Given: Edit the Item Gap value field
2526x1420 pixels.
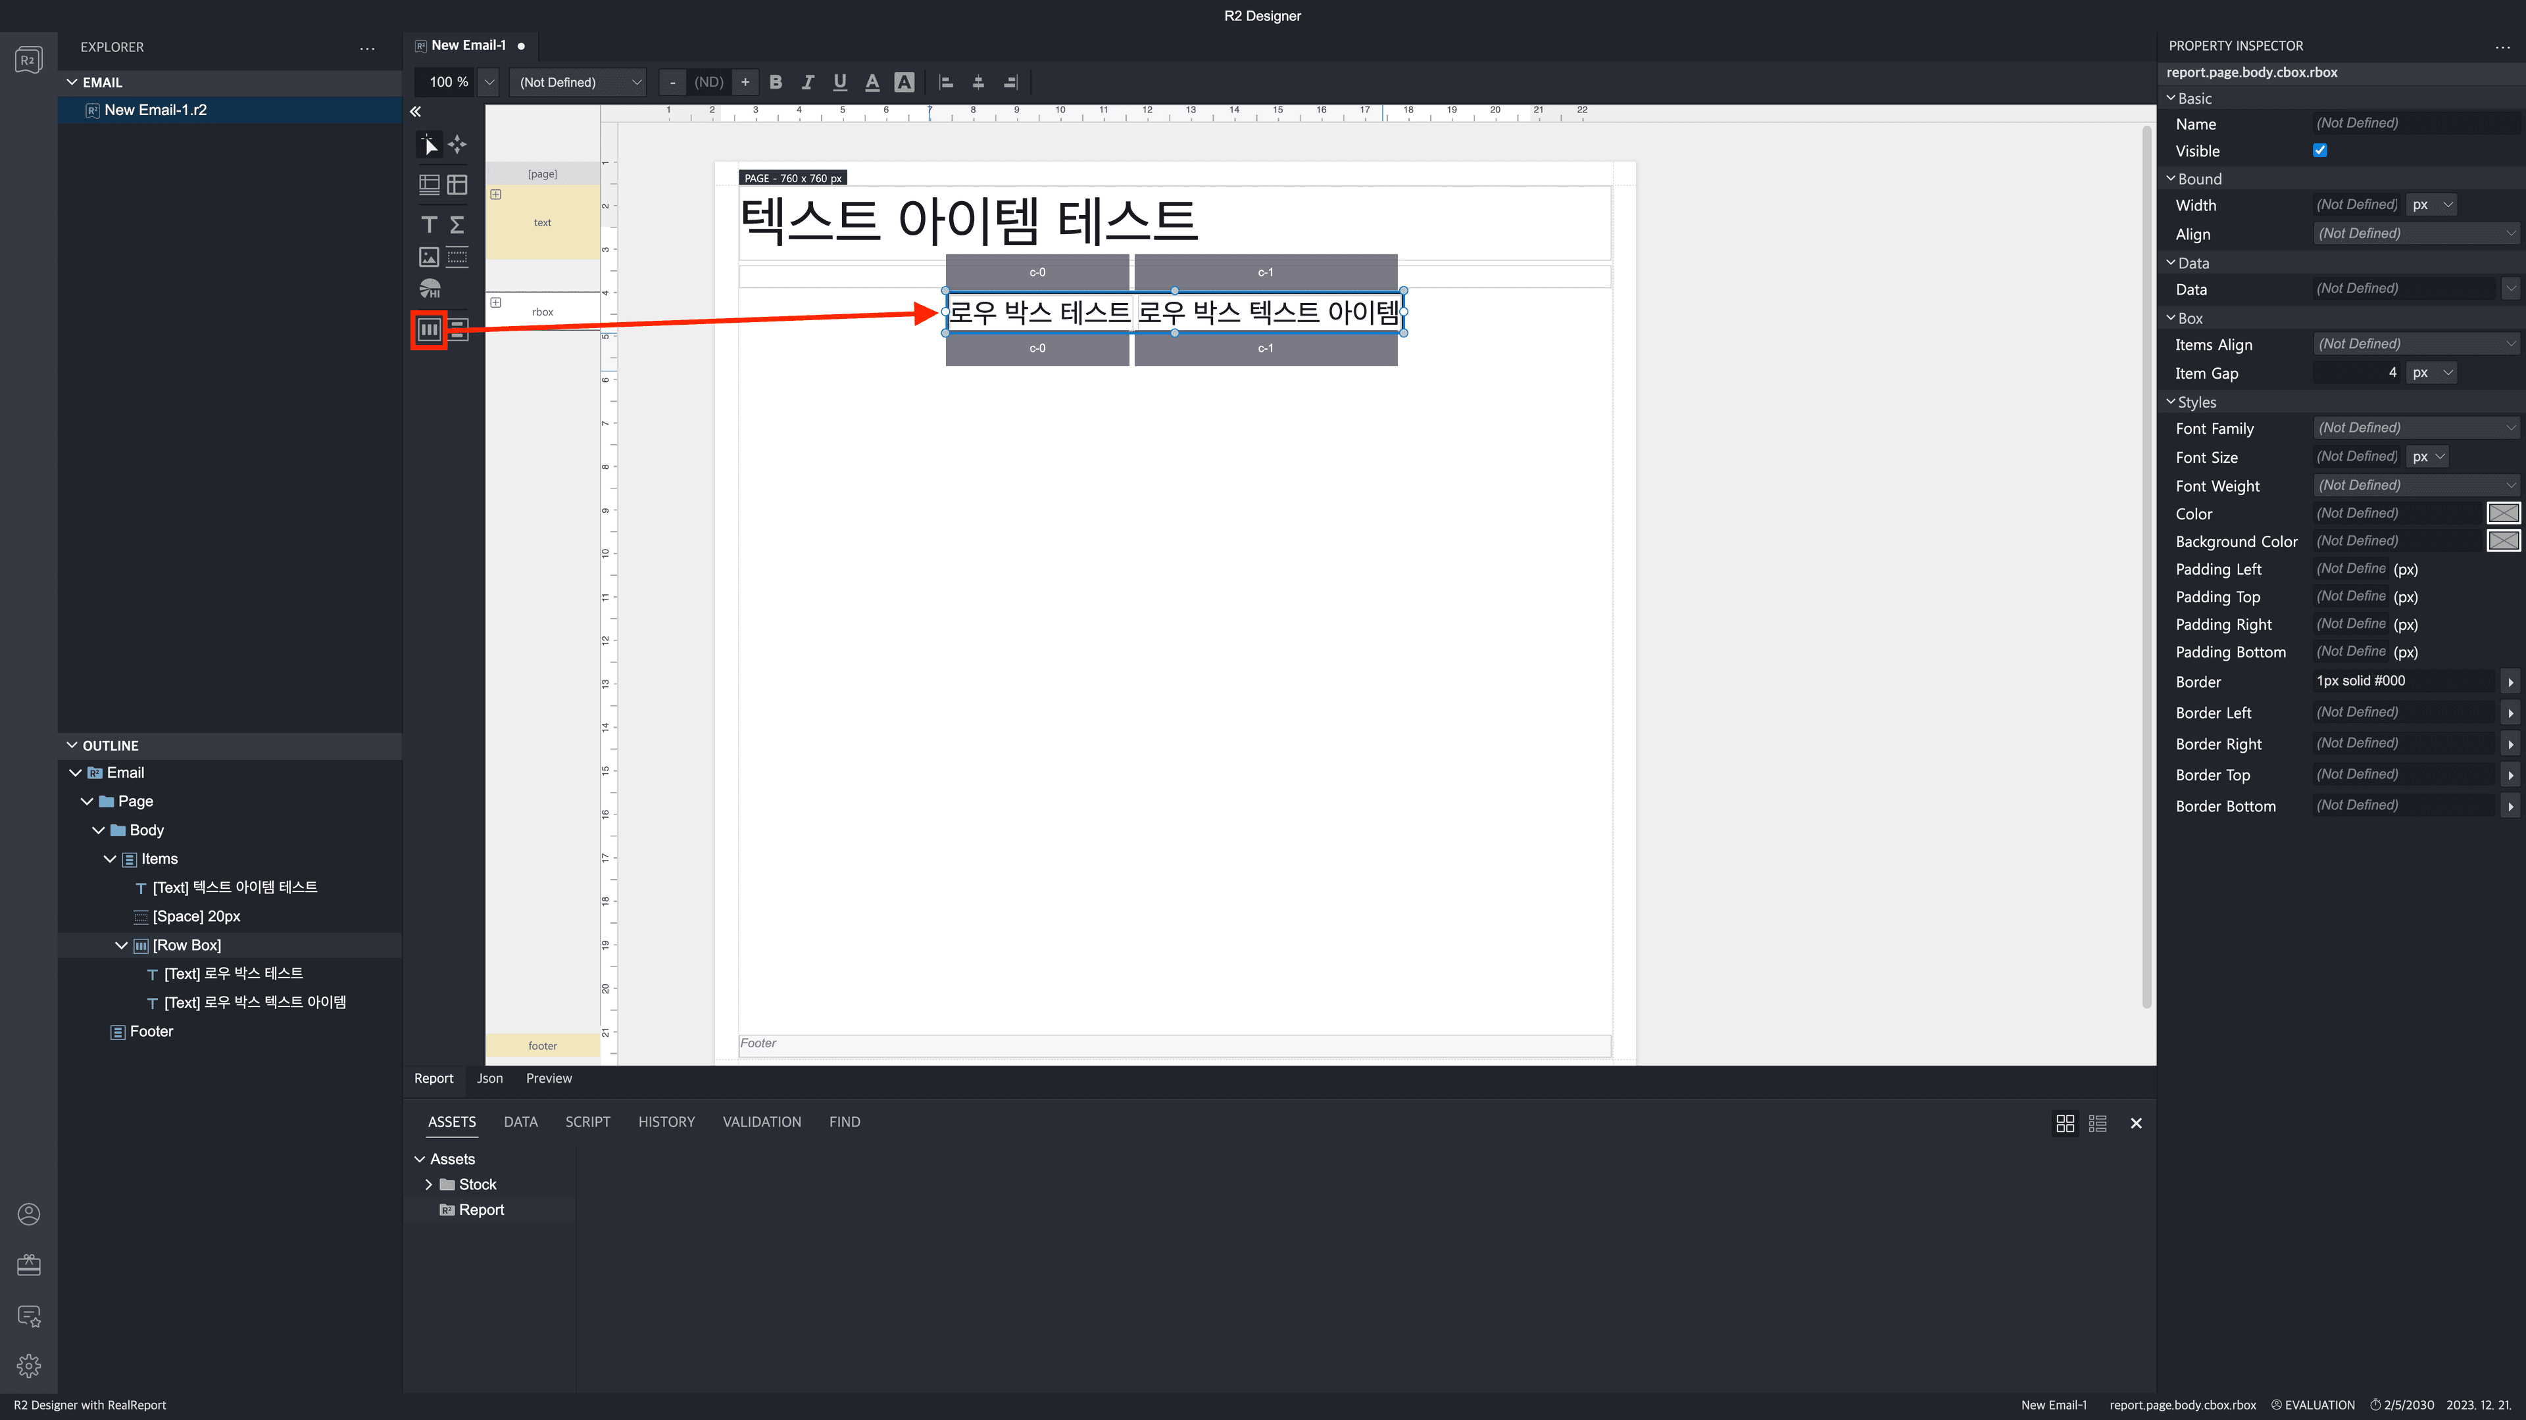Looking at the screenshot, I should 2358,373.
